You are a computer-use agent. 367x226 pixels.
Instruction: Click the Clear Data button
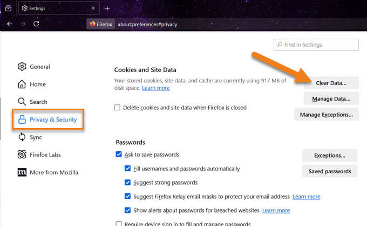pos(331,83)
